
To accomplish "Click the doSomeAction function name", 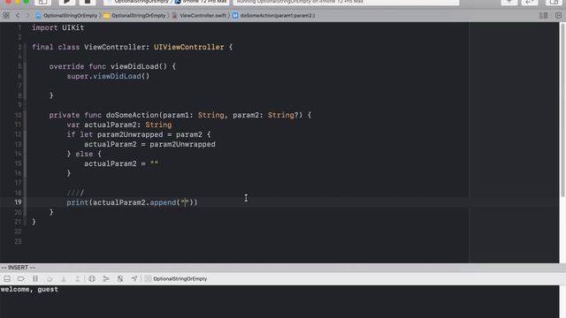I will tap(132, 115).
